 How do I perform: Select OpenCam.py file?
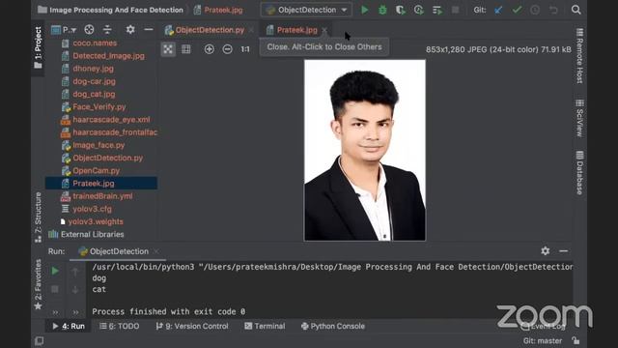point(96,171)
